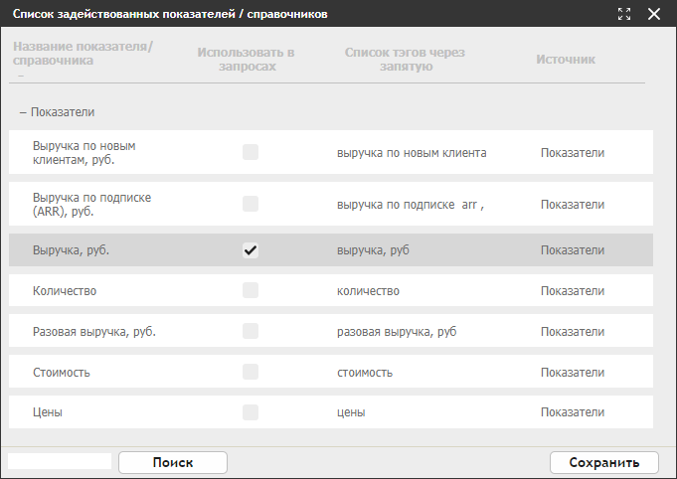Tick the Количество checkbox

[x=251, y=290]
